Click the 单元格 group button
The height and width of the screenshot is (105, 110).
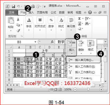(x=71, y=24)
